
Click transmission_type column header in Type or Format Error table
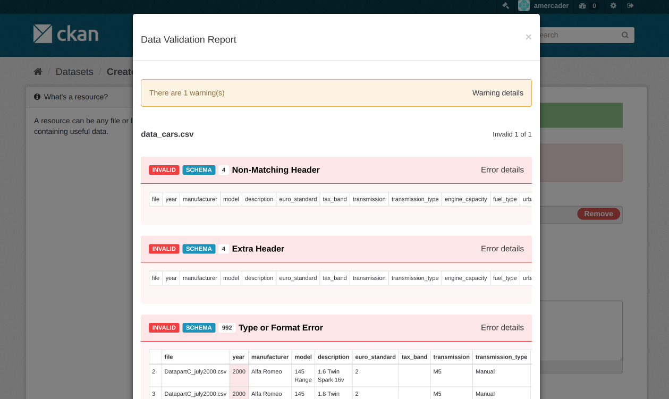coord(501,357)
